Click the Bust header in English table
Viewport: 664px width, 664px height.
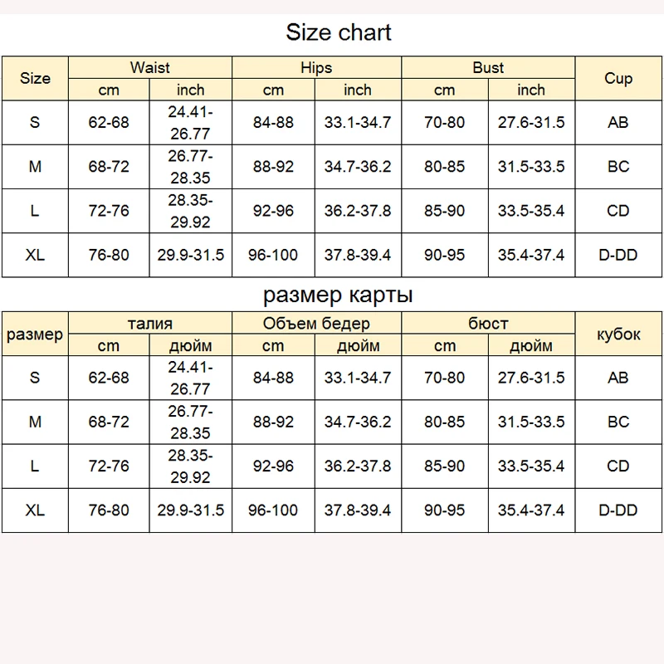click(488, 67)
